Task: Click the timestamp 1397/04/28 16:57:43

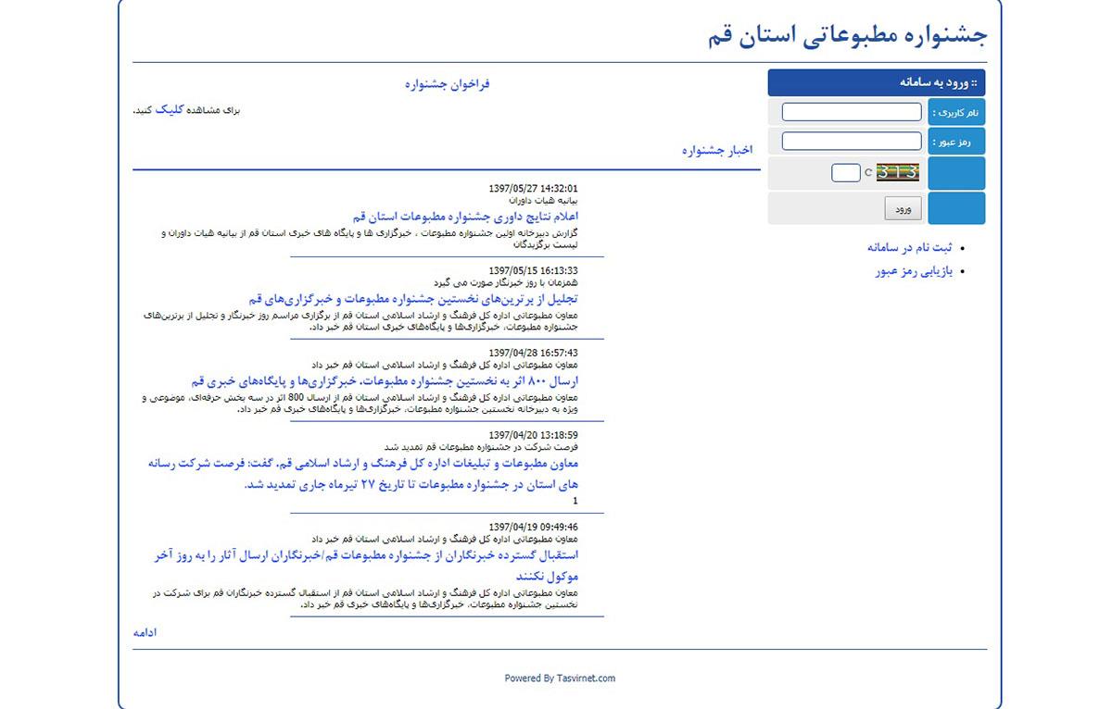Action: tap(533, 353)
